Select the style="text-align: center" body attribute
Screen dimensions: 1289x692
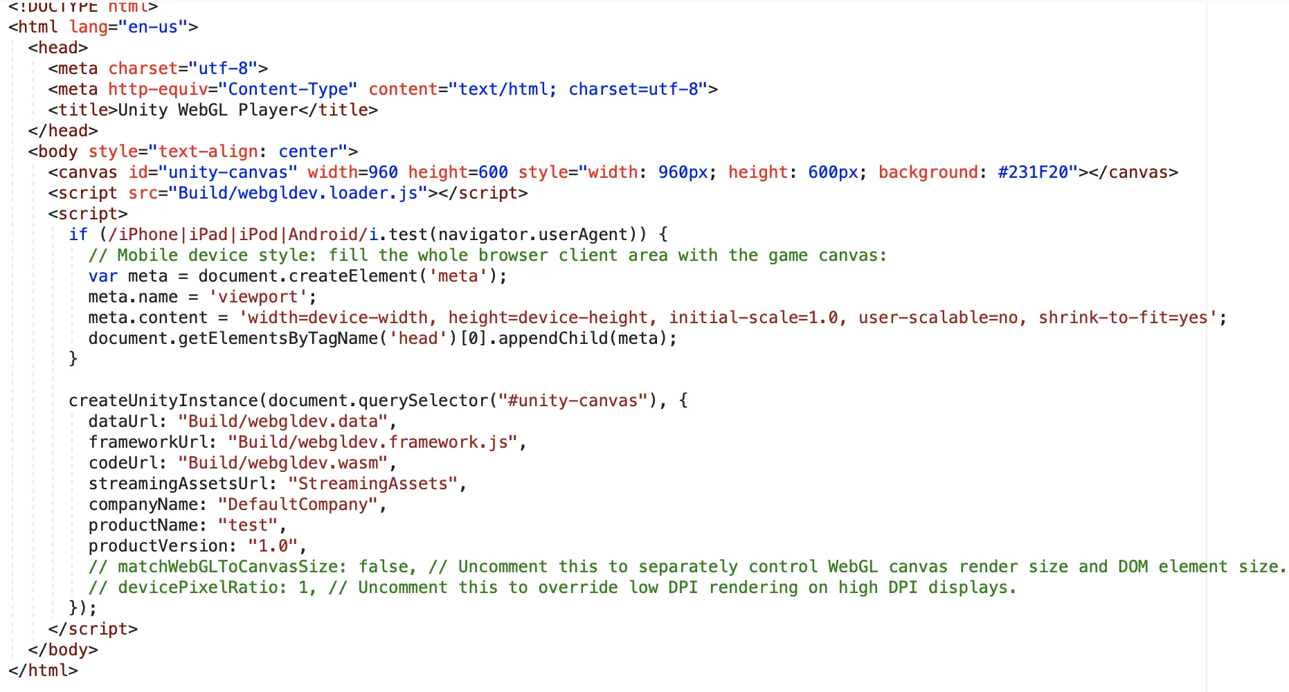(x=218, y=152)
